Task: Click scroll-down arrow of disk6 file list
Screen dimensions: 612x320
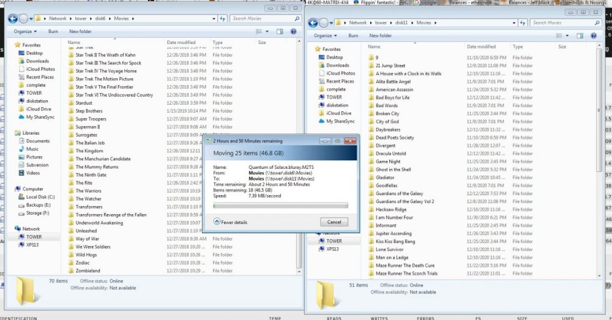Action: 299,272
